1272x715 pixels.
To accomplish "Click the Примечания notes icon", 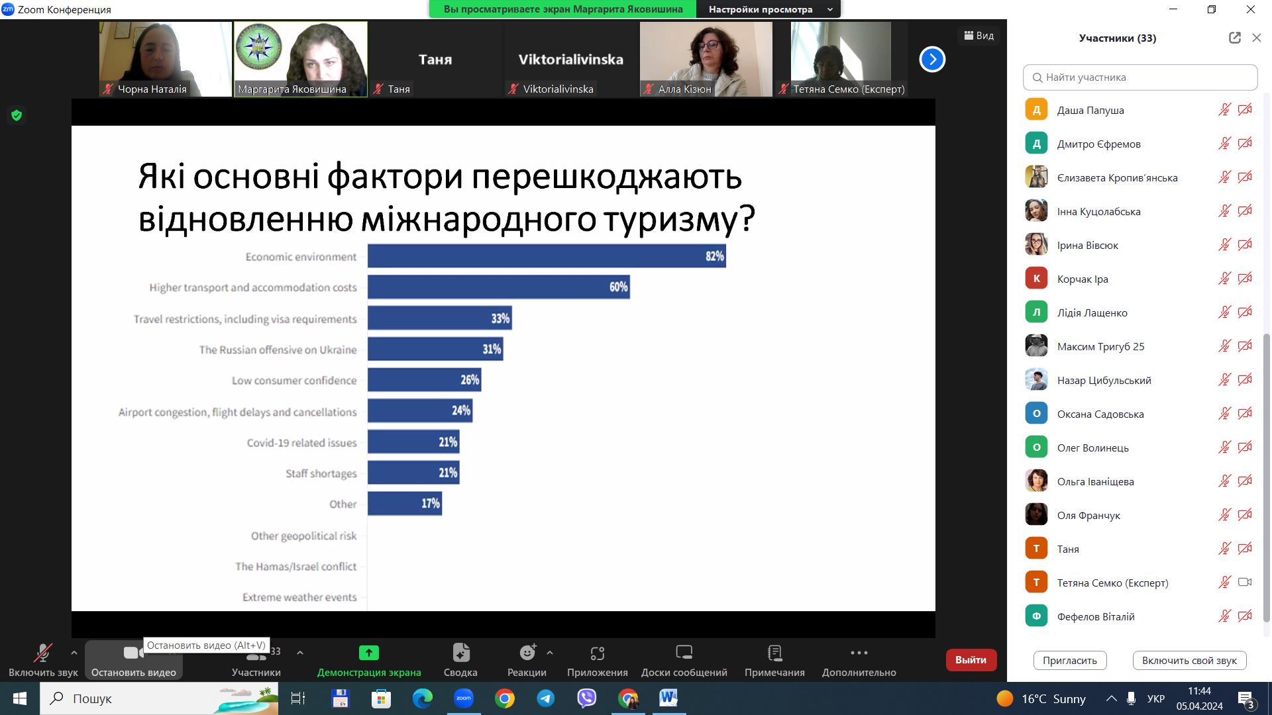I will 774,653.
